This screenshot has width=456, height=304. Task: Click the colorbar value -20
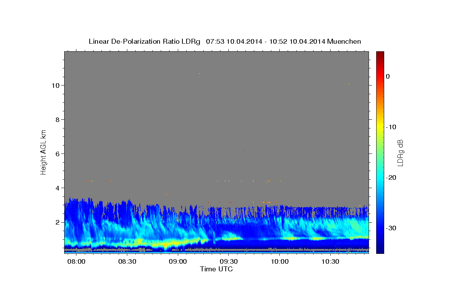coord(391,177)
